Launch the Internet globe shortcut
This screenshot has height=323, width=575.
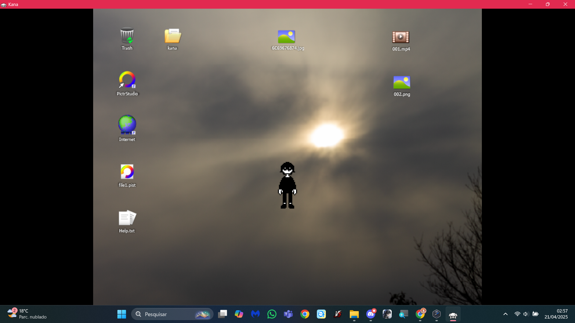127,128
